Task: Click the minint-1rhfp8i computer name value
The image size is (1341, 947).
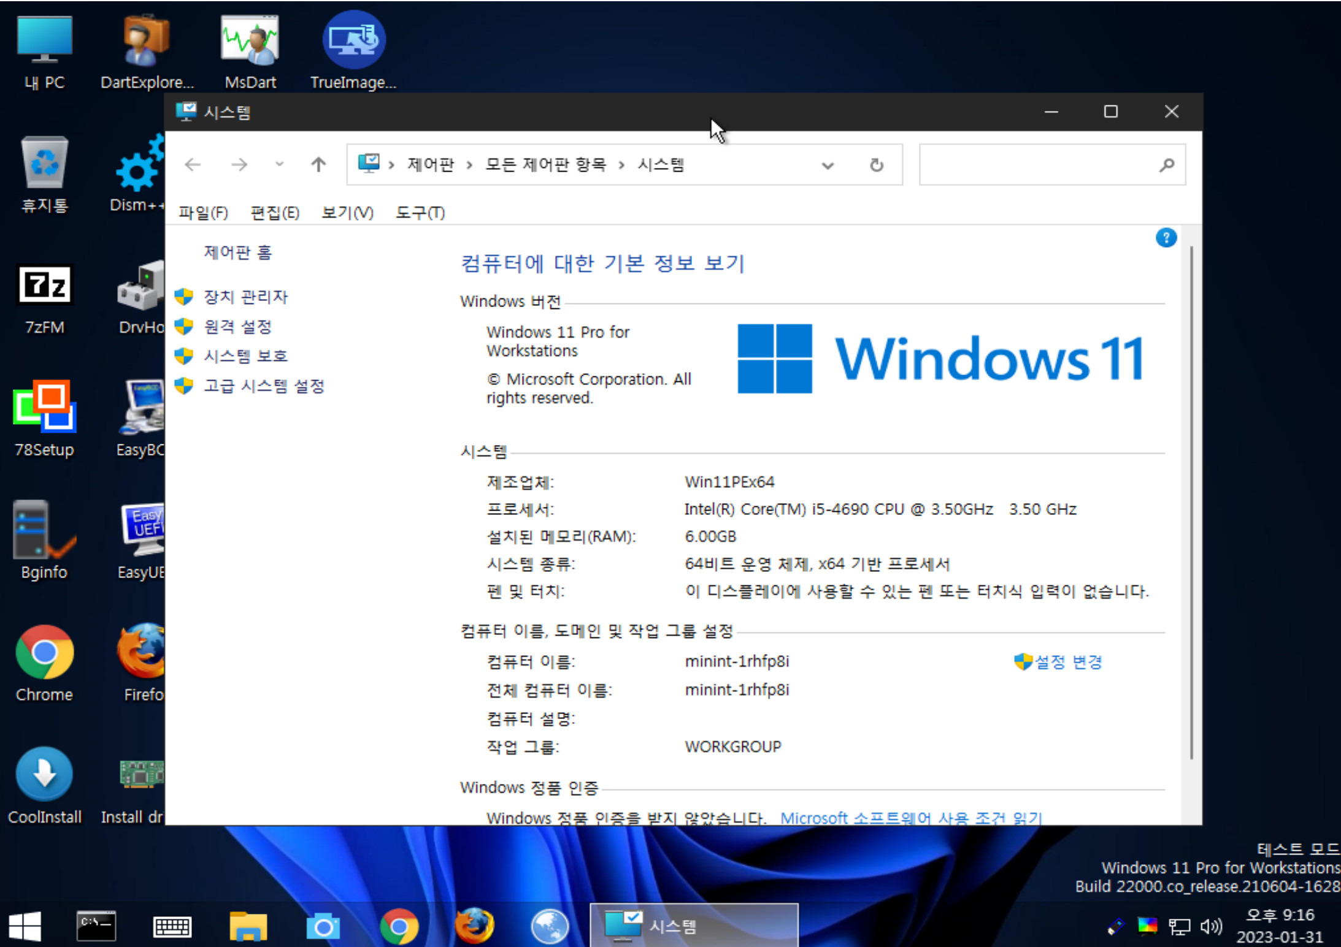Action: click(737, 661)
